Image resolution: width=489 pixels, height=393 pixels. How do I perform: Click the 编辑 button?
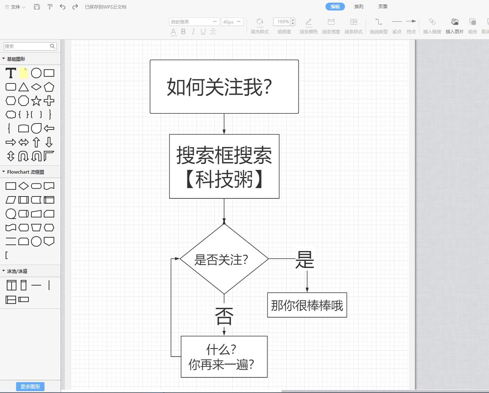coord(335,6)
